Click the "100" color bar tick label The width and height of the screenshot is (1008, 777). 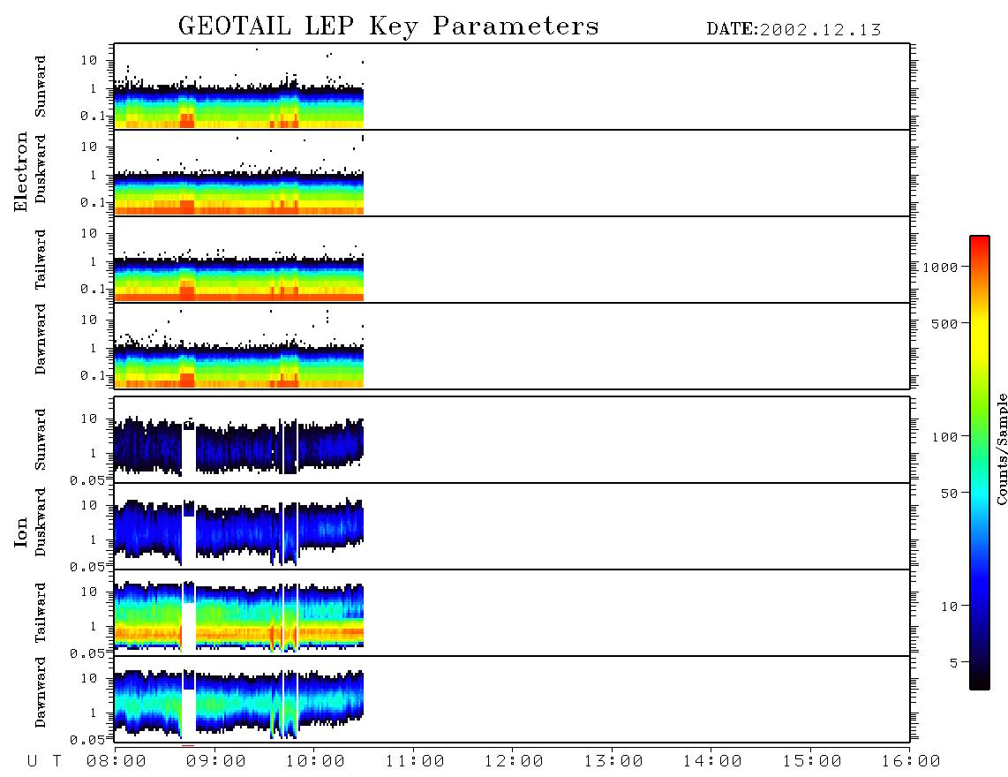coord(944,437)
